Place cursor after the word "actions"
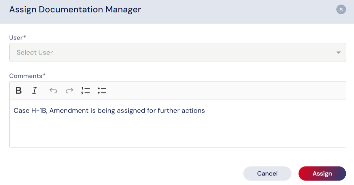This screenshot has width=354, height=185. [x=205, y=111]
